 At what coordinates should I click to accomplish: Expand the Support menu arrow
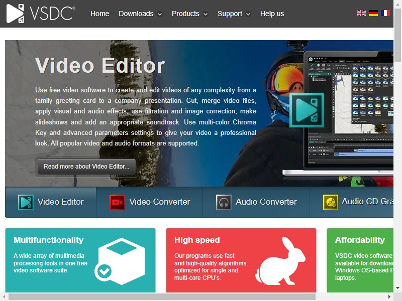pyautogui.click(x=248, y=15)
